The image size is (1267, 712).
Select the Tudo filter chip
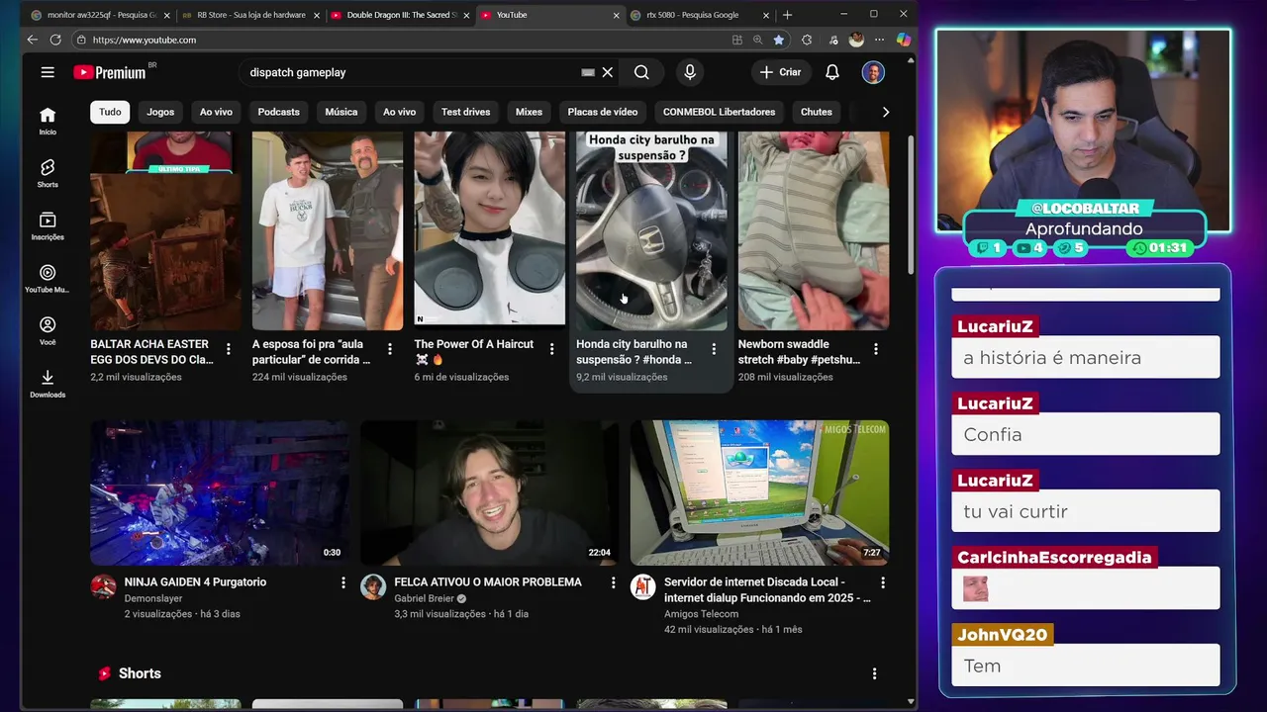[110, 112]
